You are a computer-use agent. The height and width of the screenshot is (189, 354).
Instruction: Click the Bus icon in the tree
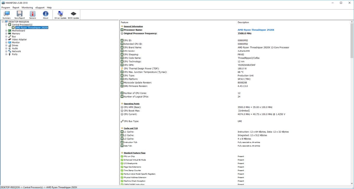[10, 37]
